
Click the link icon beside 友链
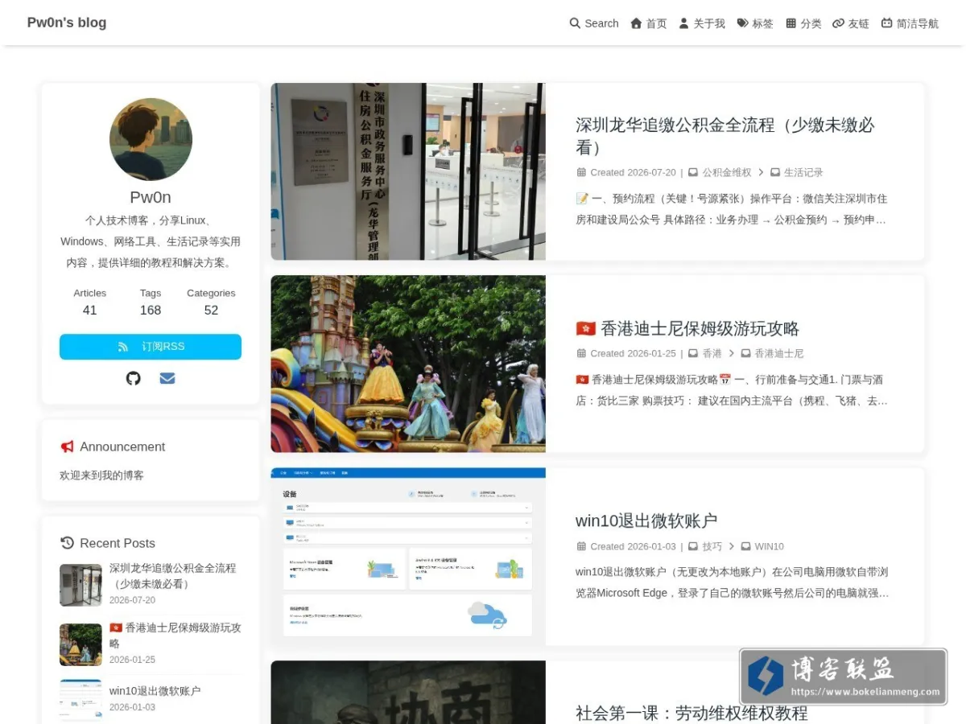point(838,23)
